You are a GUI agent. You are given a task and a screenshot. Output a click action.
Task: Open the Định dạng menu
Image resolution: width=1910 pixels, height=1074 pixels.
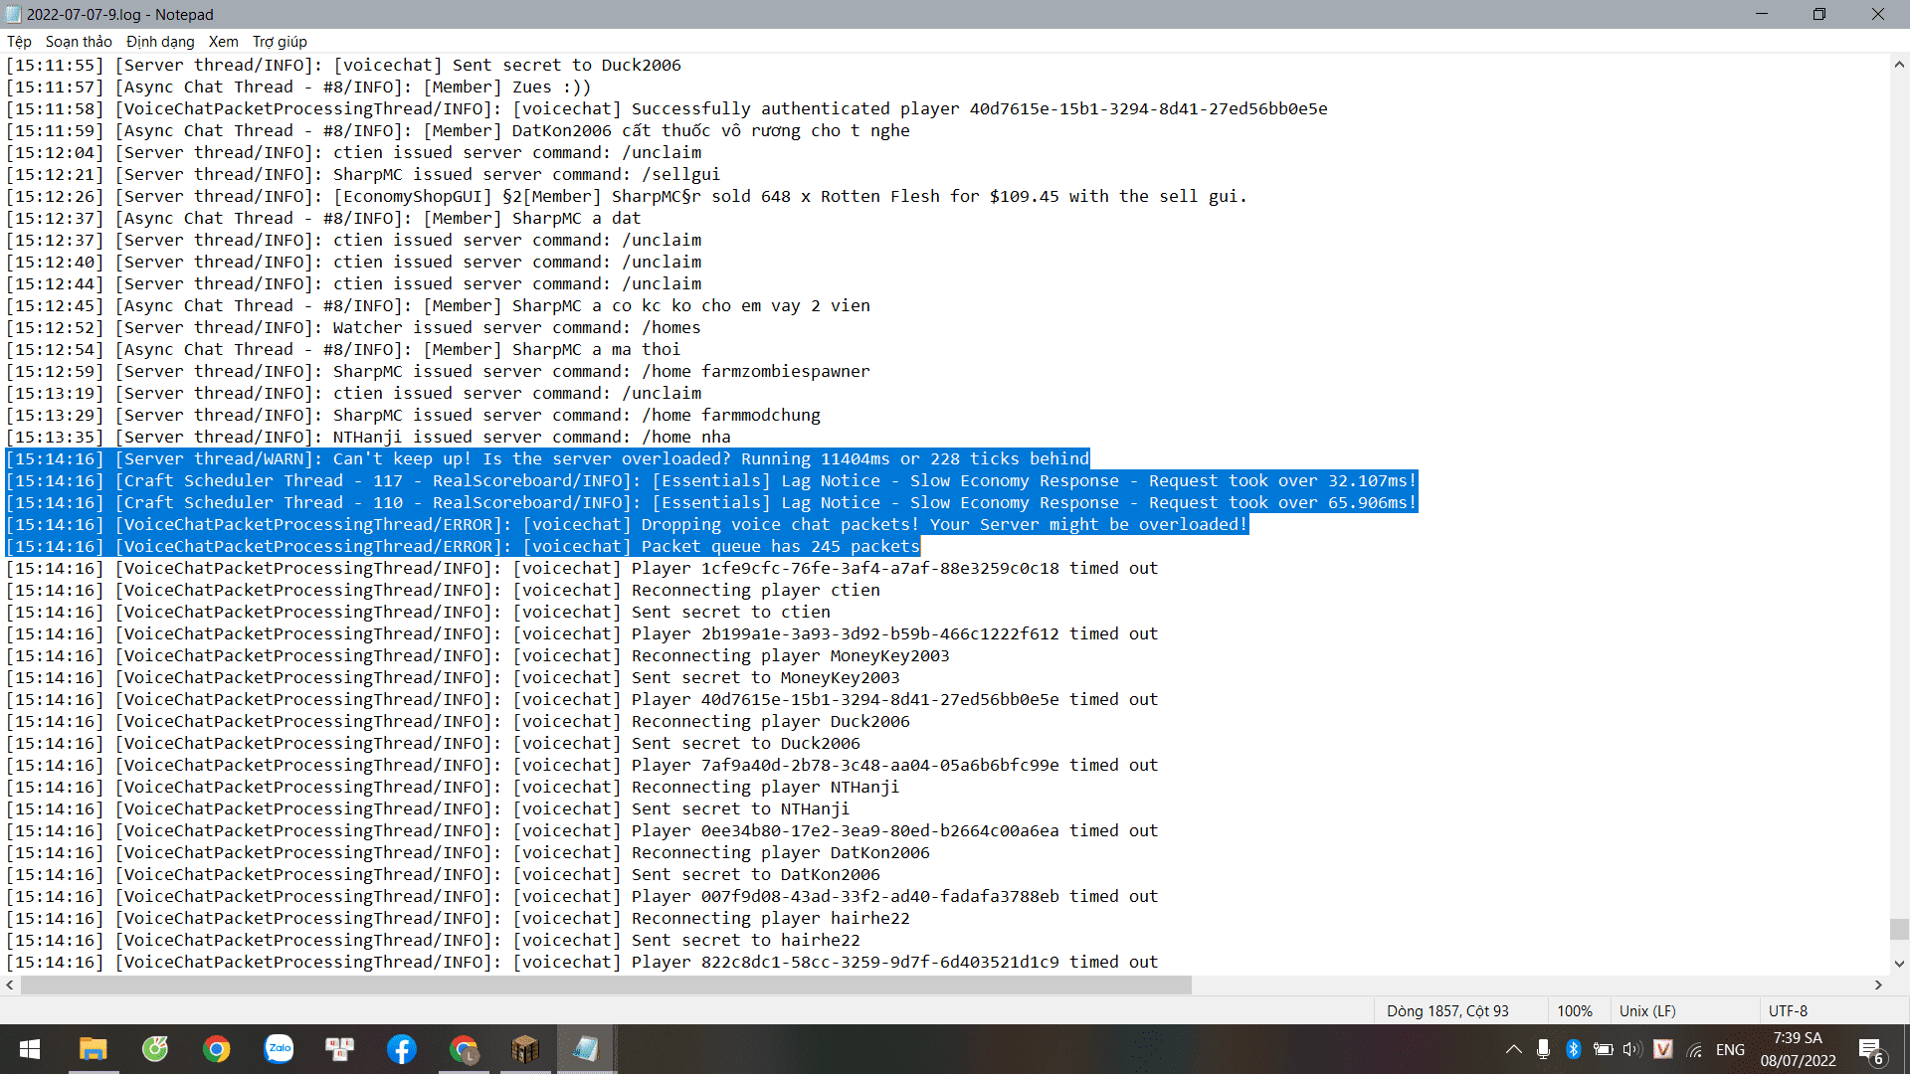coord(160,42)
